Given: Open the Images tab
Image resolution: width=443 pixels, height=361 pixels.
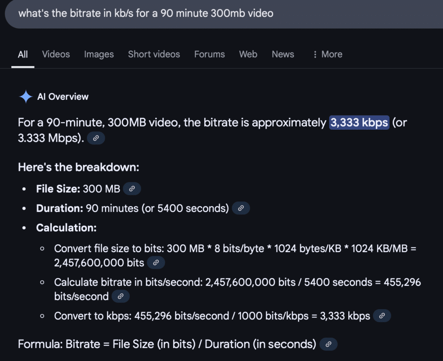Looking at the screenshot, I should [x=99, y=54].
